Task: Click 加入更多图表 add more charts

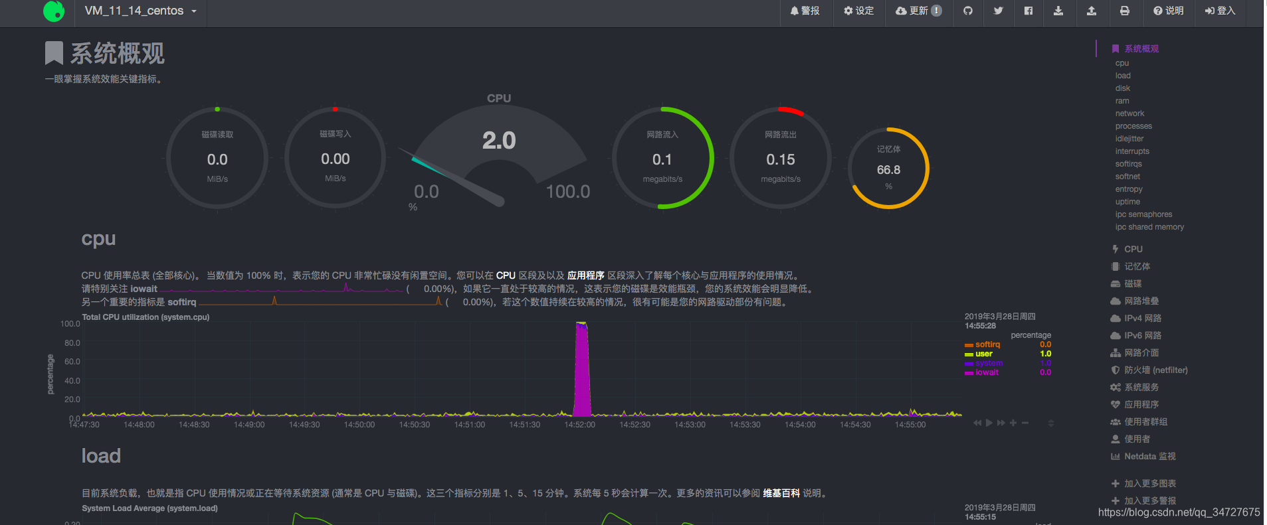Action: tap(1144, 484)
